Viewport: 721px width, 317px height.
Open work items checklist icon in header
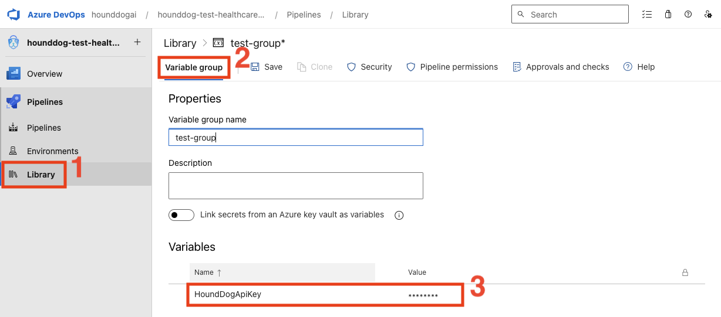pos(647,15)
